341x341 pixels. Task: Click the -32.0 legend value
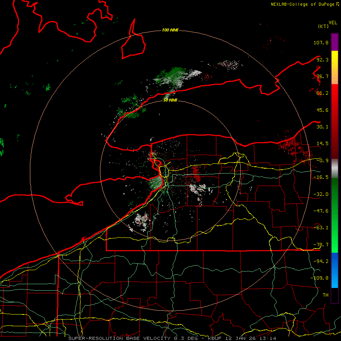pyautogui.click(x=321, y=194)
